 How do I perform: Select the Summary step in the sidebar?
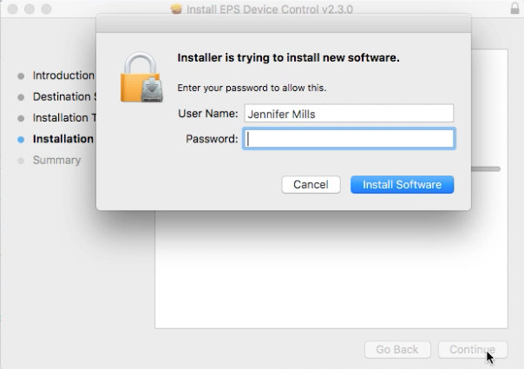click(56, 160)
